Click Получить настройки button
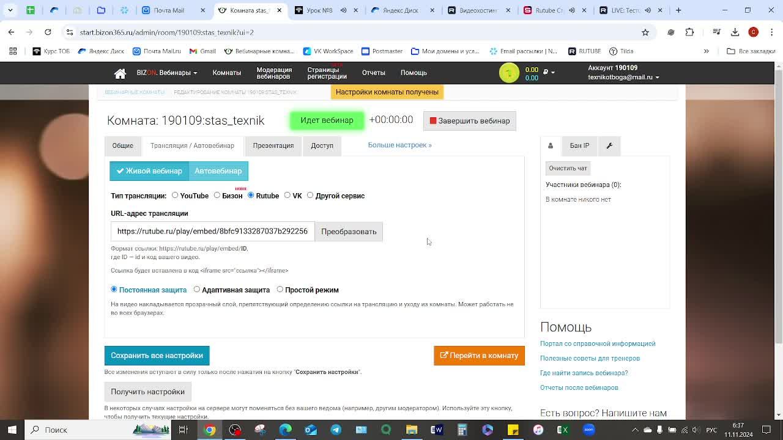 coord(147,392)
